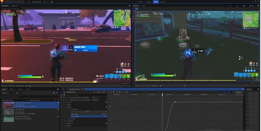This screenshot has height=131, width=261.
Task: Expand the fire juice transition layer
Action: [64, 98]
